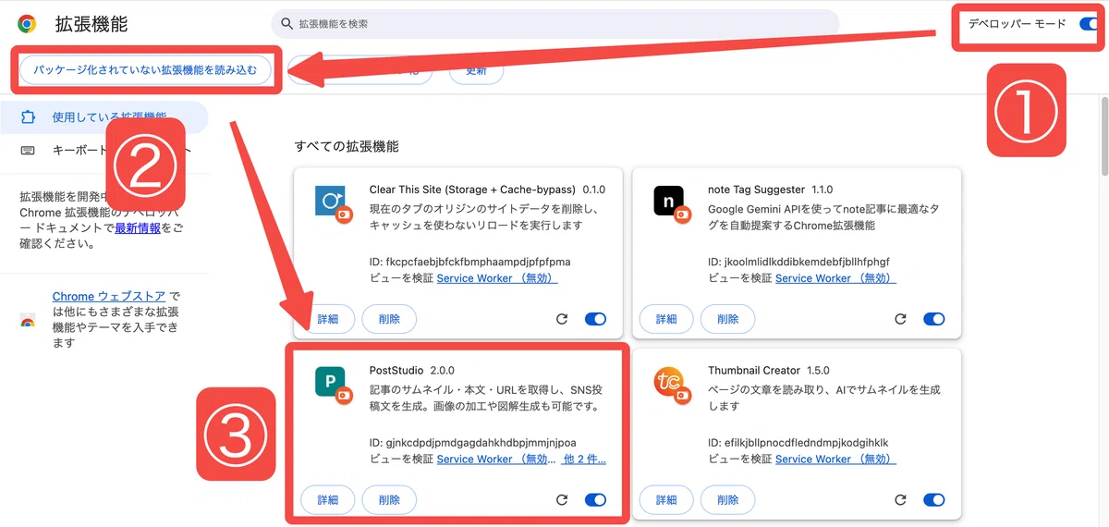Click the 更新 button
This screenshot has height=527, width=1109.
(476, 70)
